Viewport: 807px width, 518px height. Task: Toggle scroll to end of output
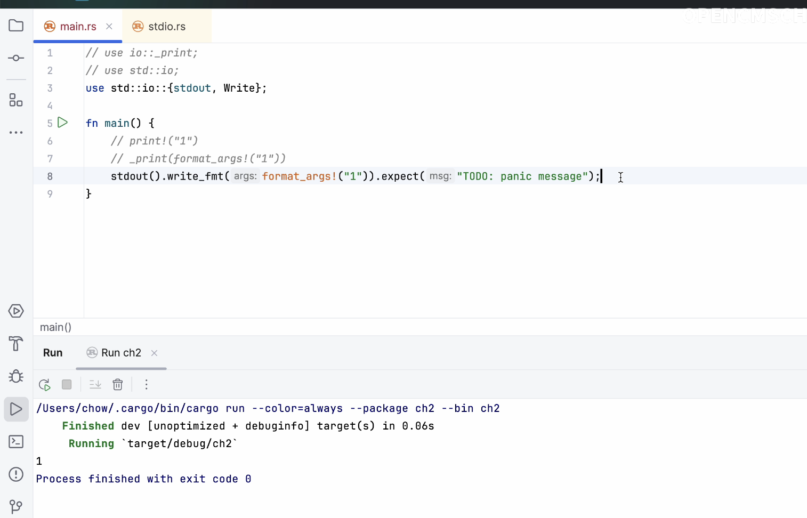95,385
